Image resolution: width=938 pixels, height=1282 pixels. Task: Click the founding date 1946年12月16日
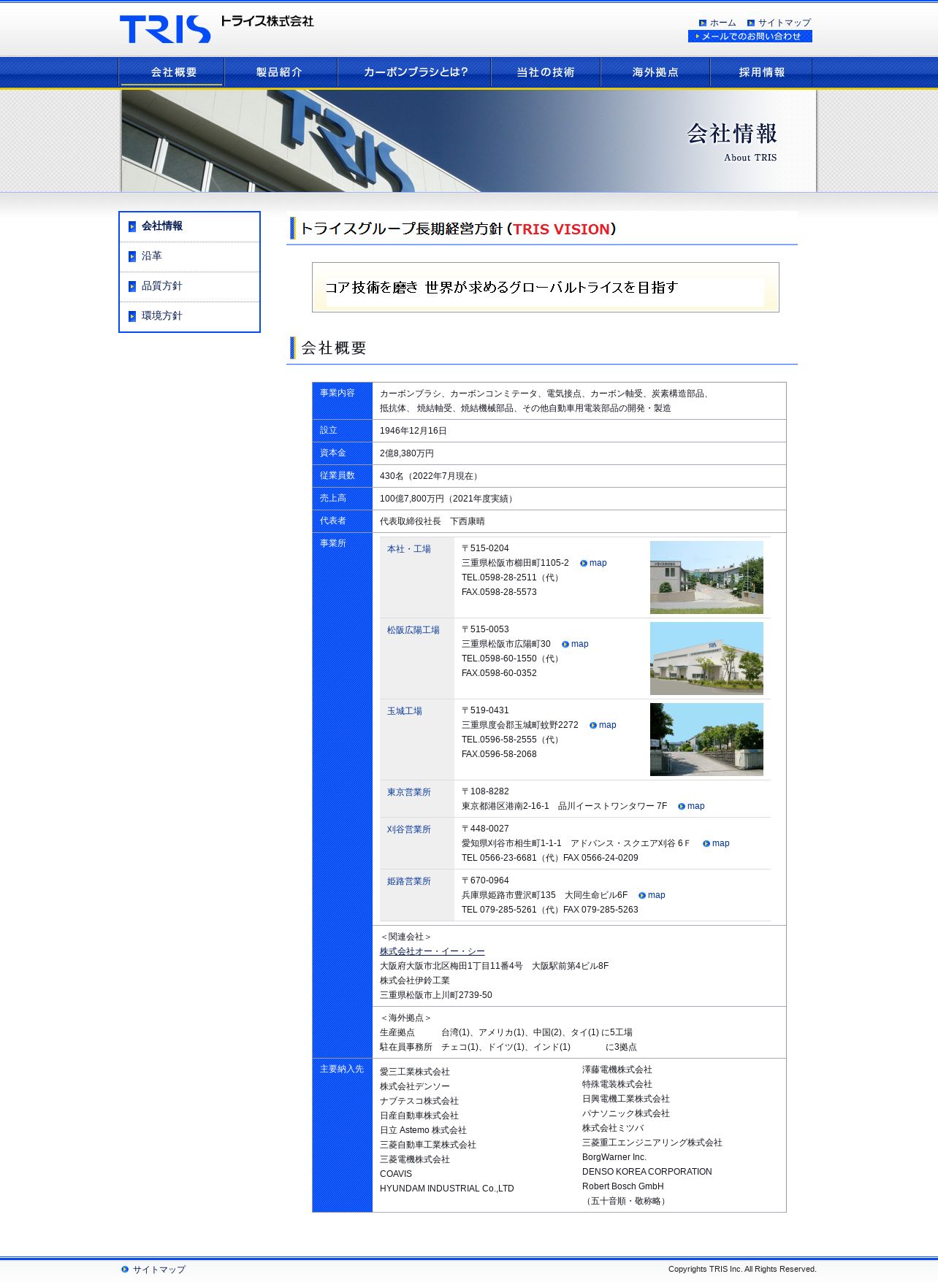pyautogui.click(x=413, y=431)
